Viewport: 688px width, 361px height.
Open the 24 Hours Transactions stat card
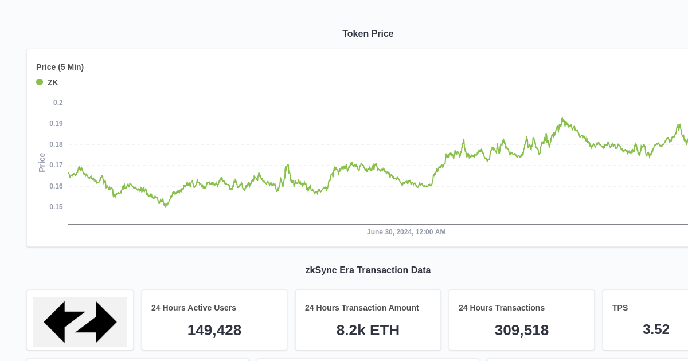pos(522,319)
